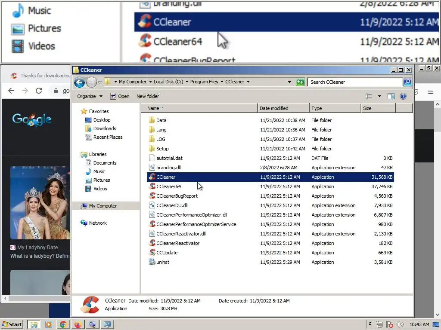Screen dimensions: 441x330
Task: Click the network icon in system tray
Action: coord(379,324)
